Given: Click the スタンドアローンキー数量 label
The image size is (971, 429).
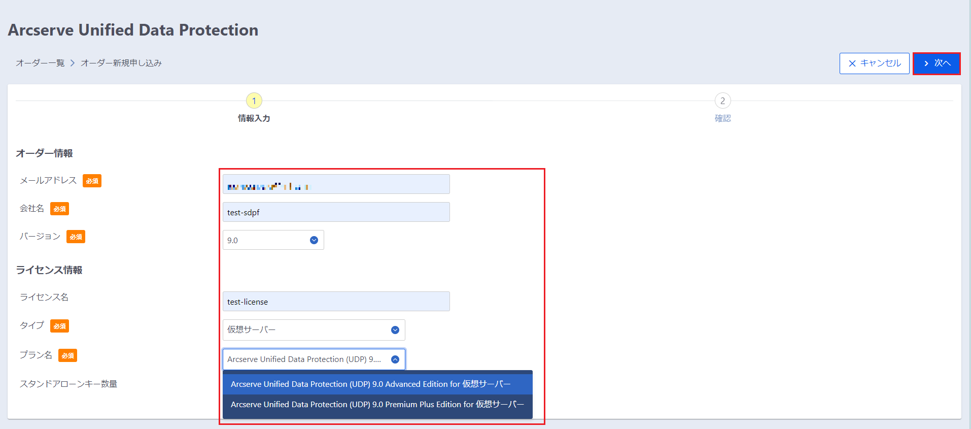Looking at the screenshot, I should [x=68, y=384].
